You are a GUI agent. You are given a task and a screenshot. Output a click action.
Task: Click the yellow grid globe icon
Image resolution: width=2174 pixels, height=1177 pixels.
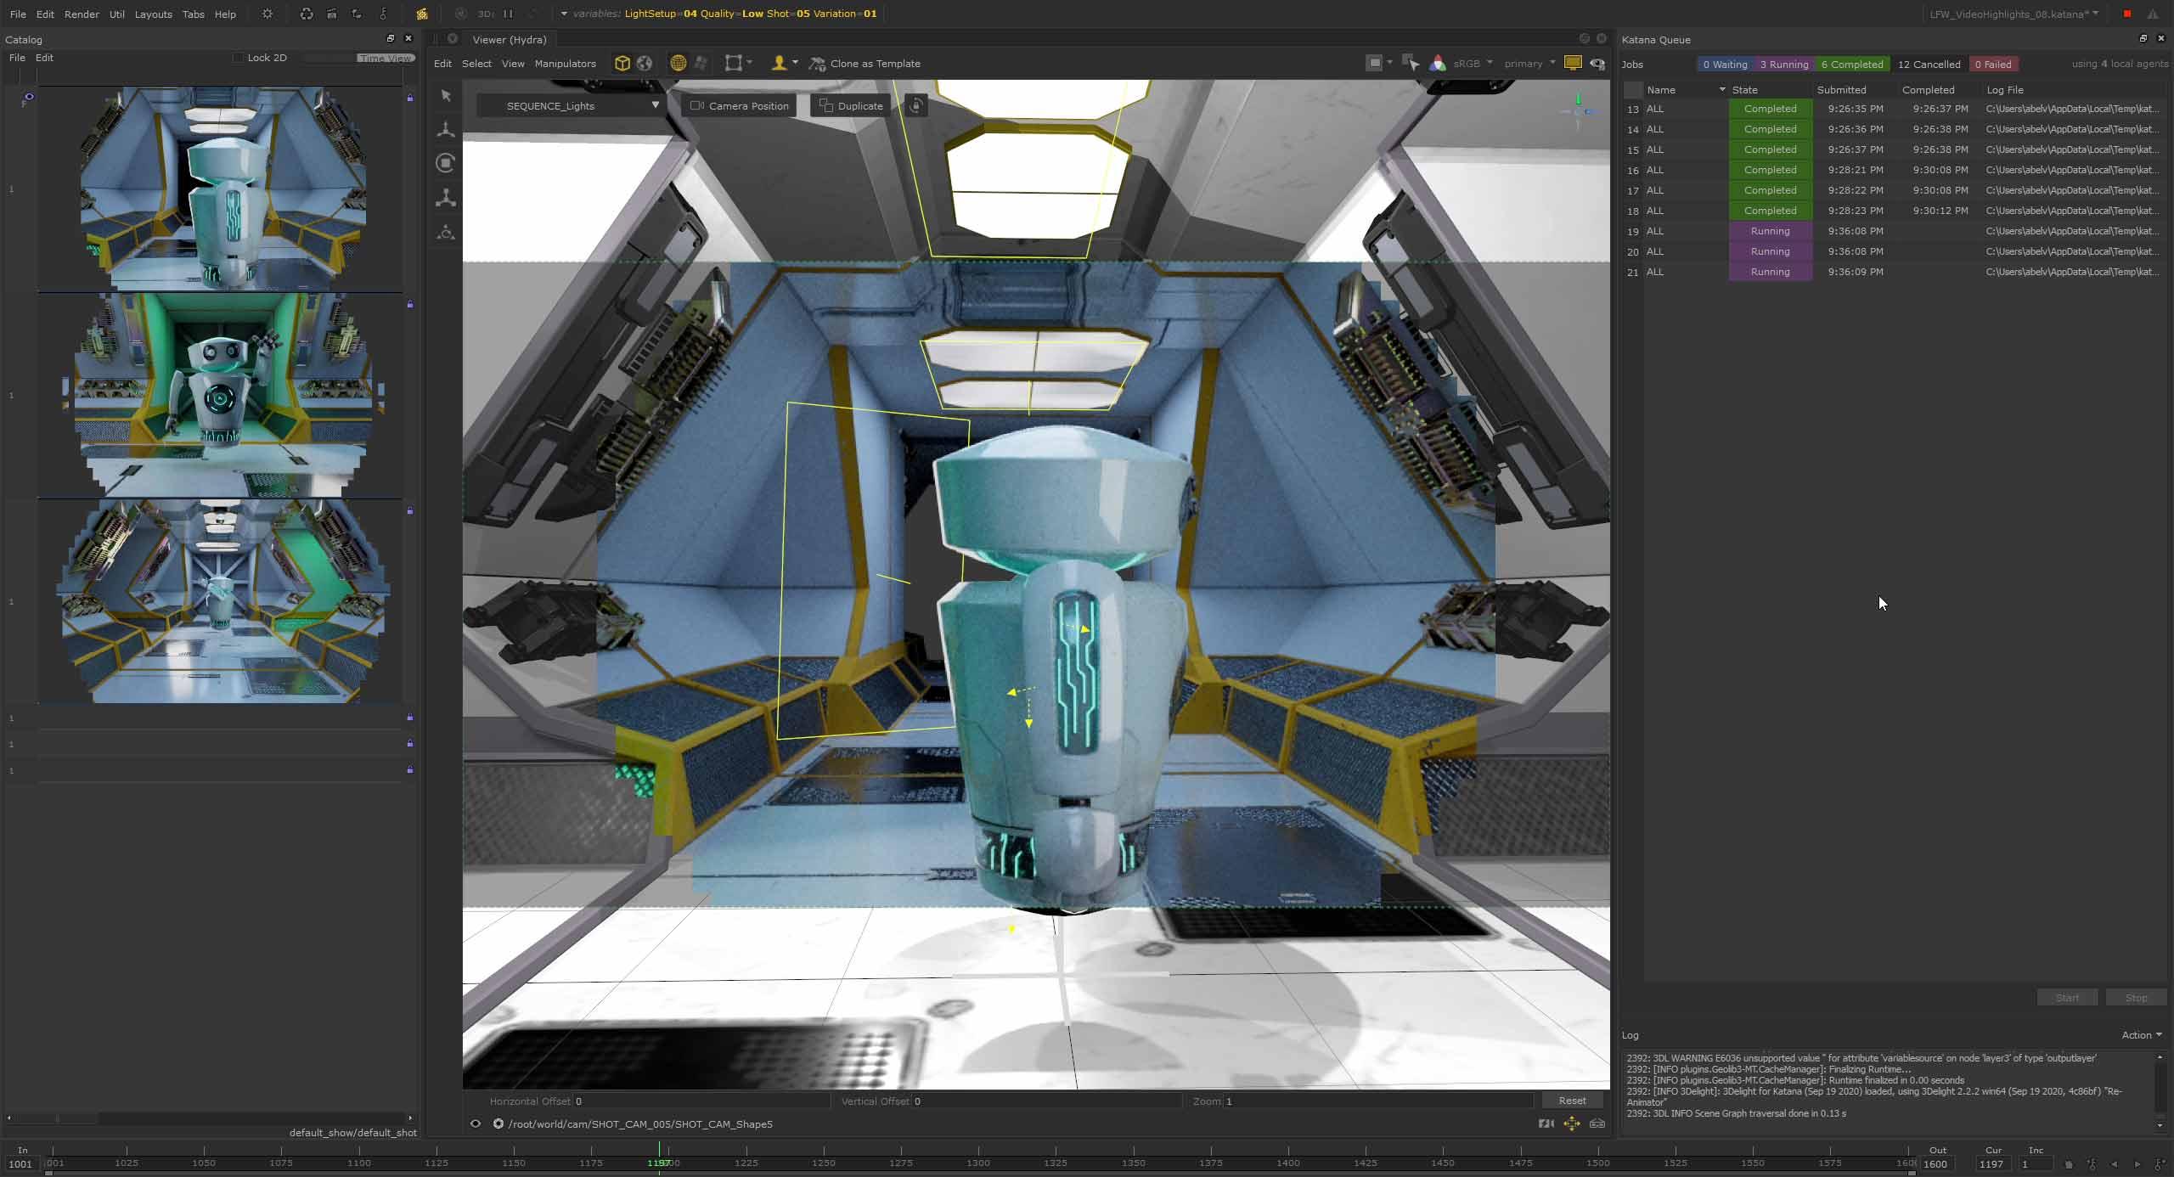click(x=678, y=64)
